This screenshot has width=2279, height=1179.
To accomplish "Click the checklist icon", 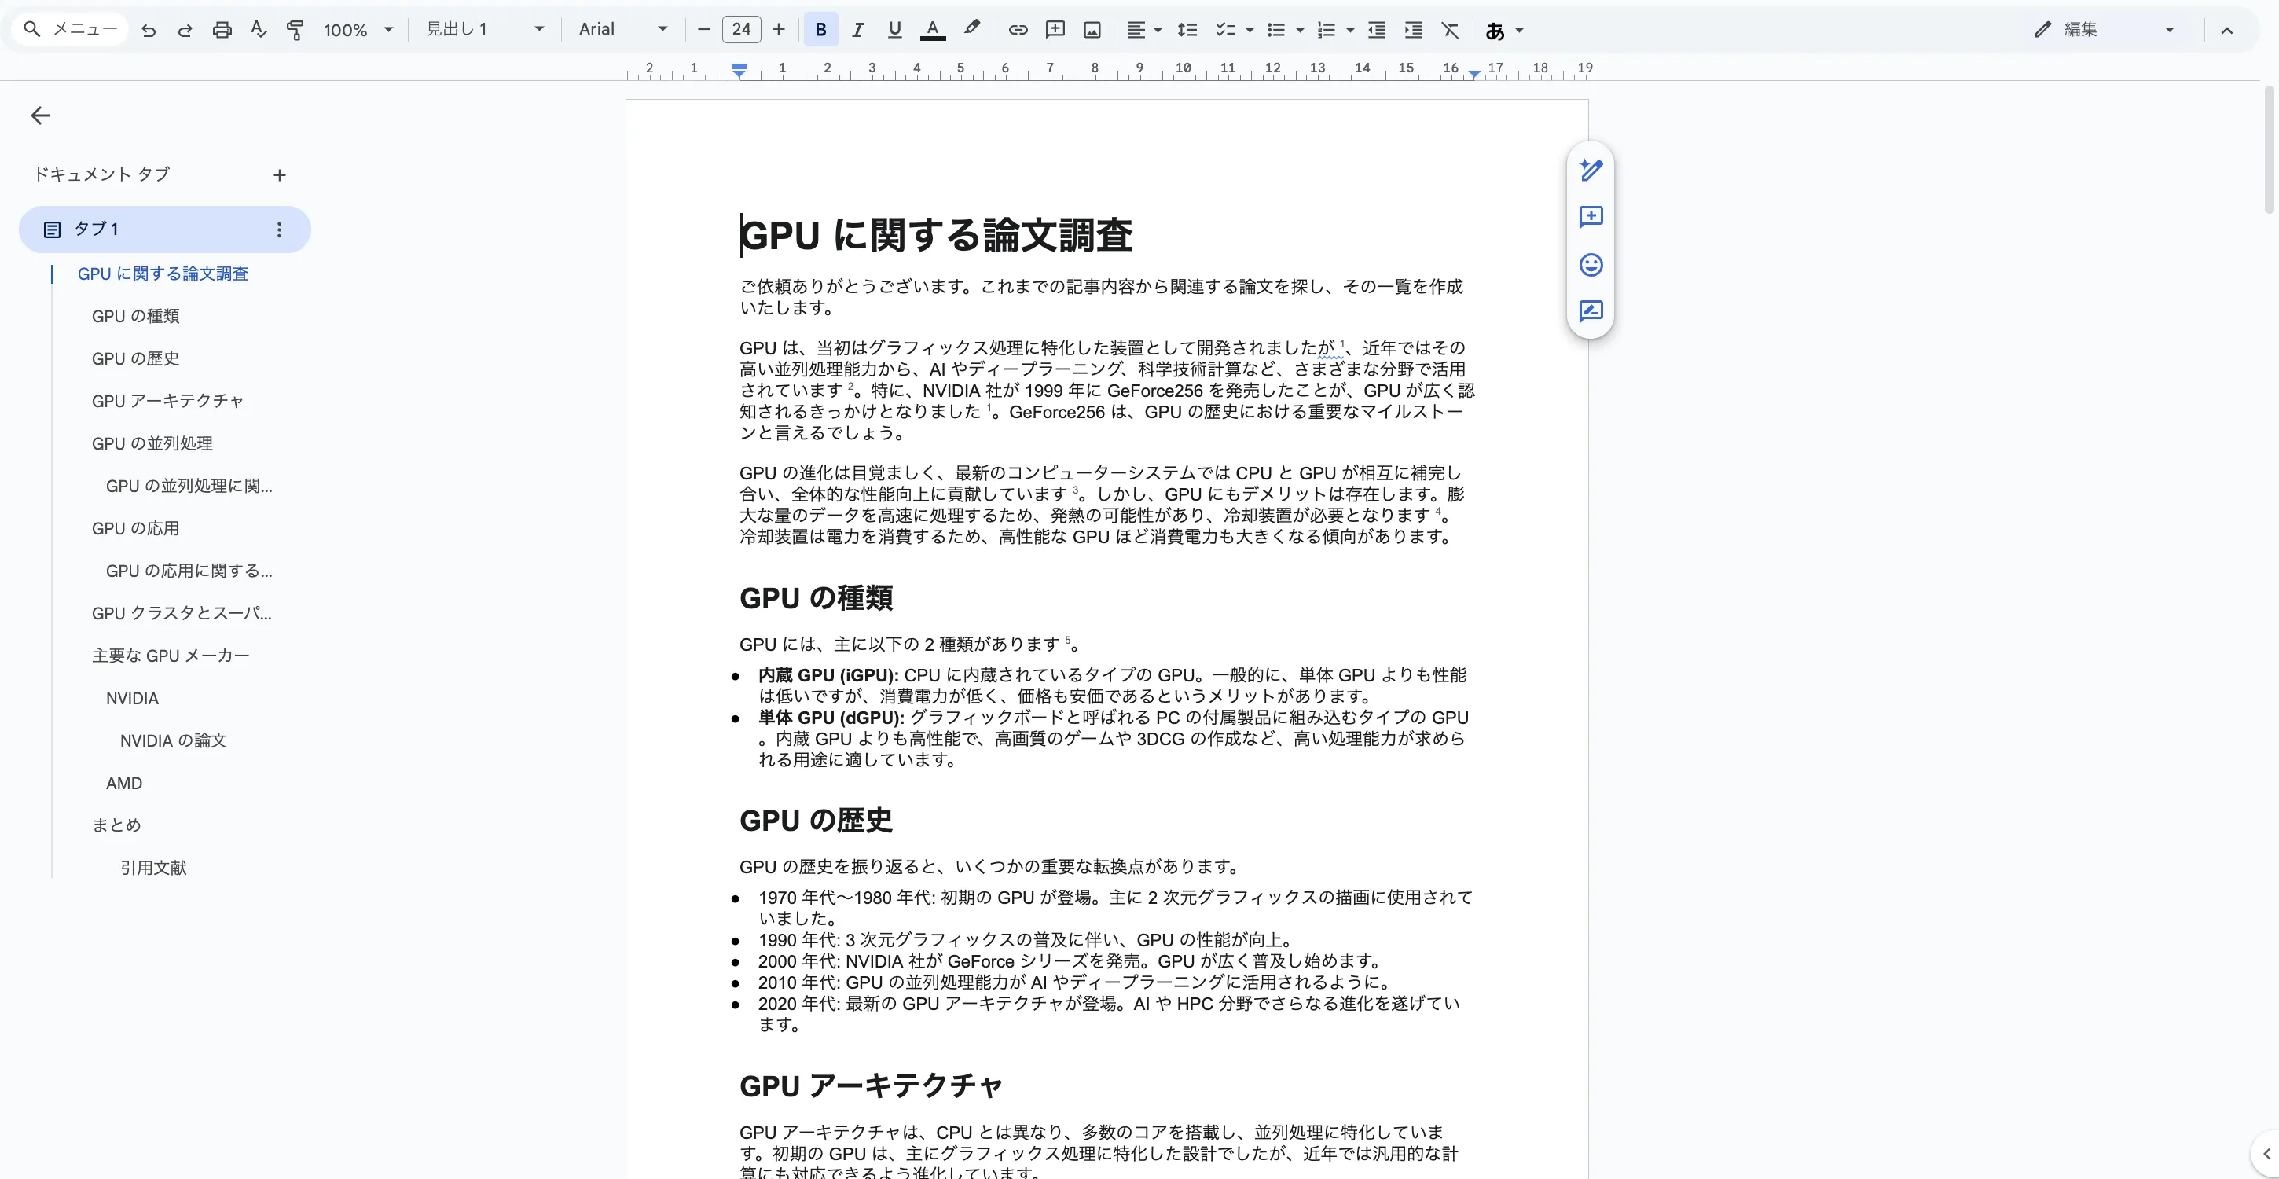I will 1225,30.
